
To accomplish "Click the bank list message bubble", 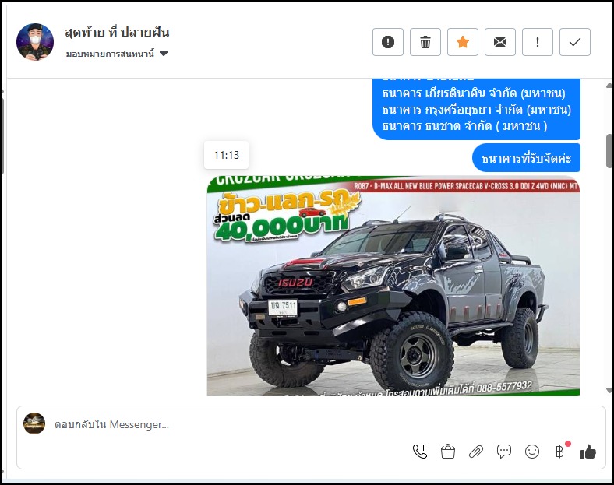I will tap(476, 109).
